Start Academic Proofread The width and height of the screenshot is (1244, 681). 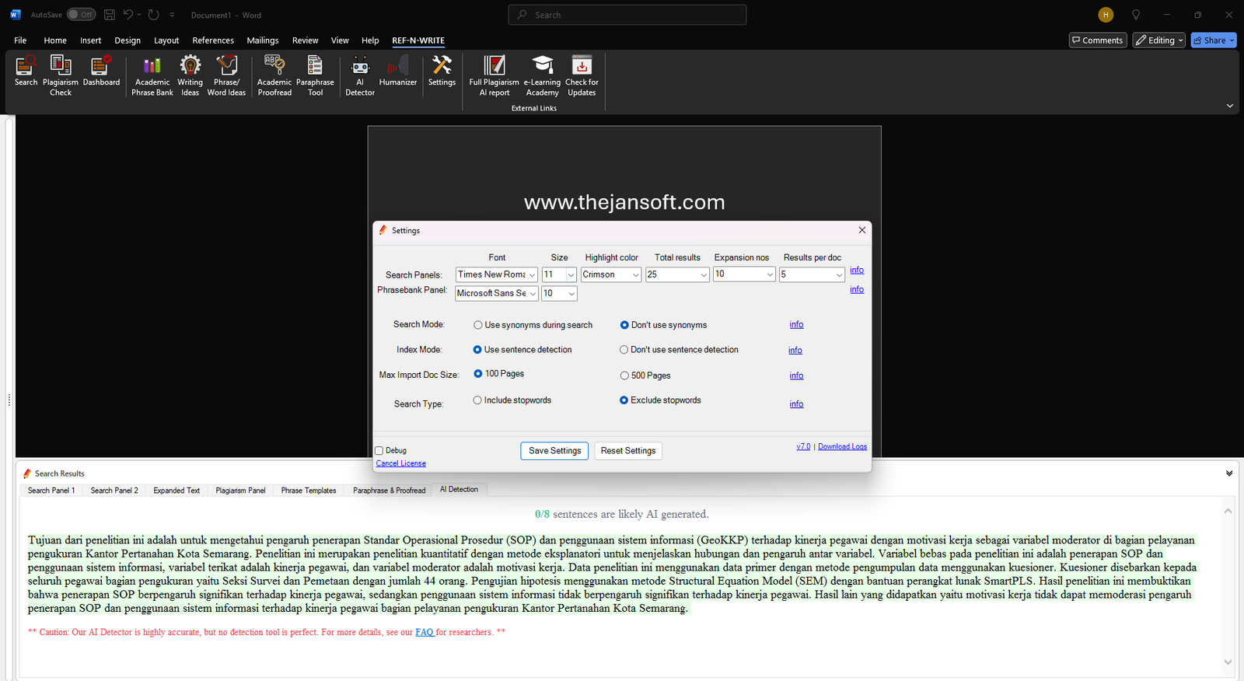click(x=274, y=75)
